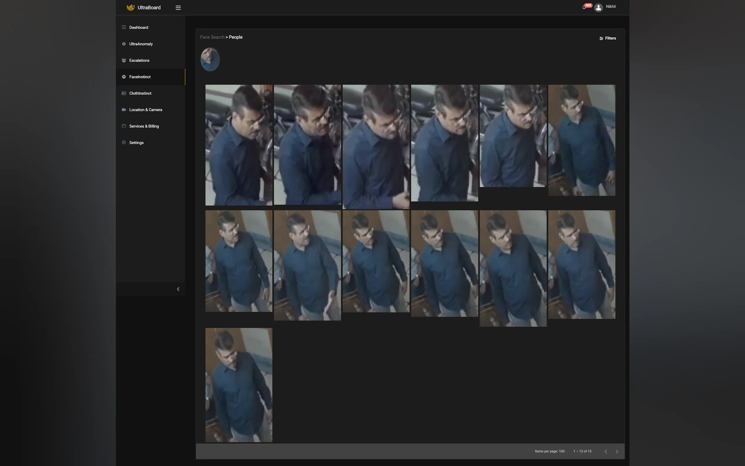Image resolution: width=745 pixels, height=466 pixels.
Task: Collapse the sidebar with left chevron
Action: click(x=178, y=289)
